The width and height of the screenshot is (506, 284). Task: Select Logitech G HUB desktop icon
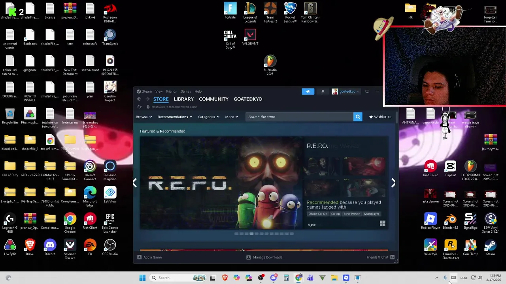(10, 223)
